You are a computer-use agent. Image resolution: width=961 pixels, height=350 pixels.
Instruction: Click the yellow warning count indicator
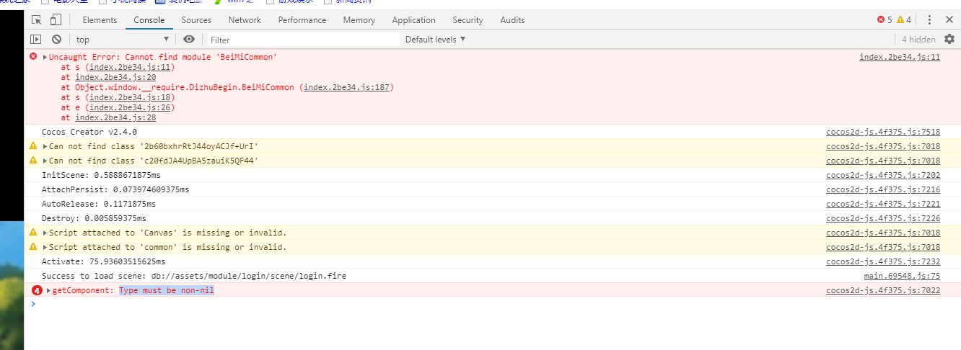904,20
